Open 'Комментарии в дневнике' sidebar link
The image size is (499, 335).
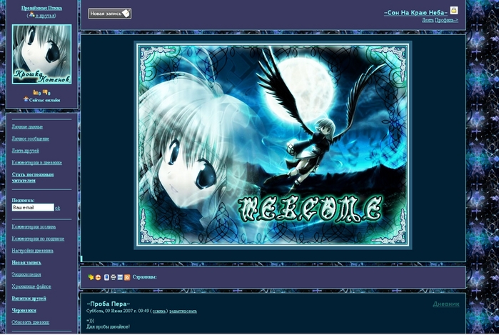(37, 163)
